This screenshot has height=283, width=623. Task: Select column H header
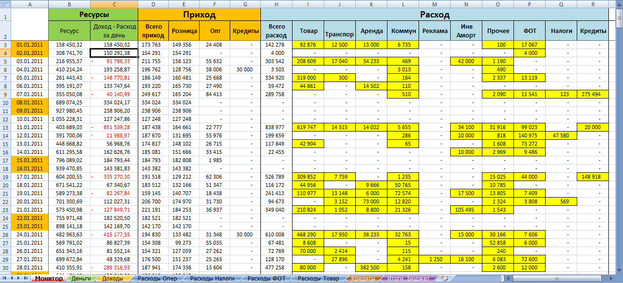pos(276,4)
